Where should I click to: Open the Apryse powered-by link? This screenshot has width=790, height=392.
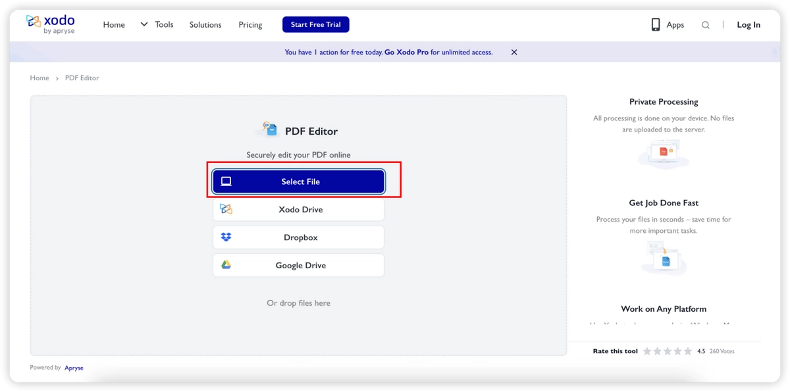click(74, 368)
